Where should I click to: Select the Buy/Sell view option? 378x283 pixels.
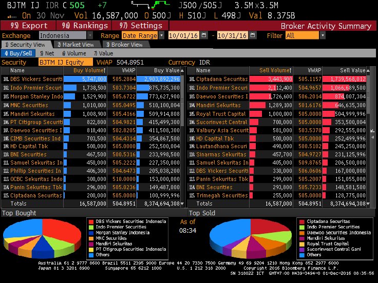click(20, 53)
